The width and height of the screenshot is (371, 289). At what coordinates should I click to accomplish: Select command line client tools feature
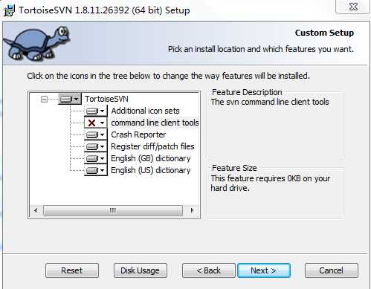point(155,123)
